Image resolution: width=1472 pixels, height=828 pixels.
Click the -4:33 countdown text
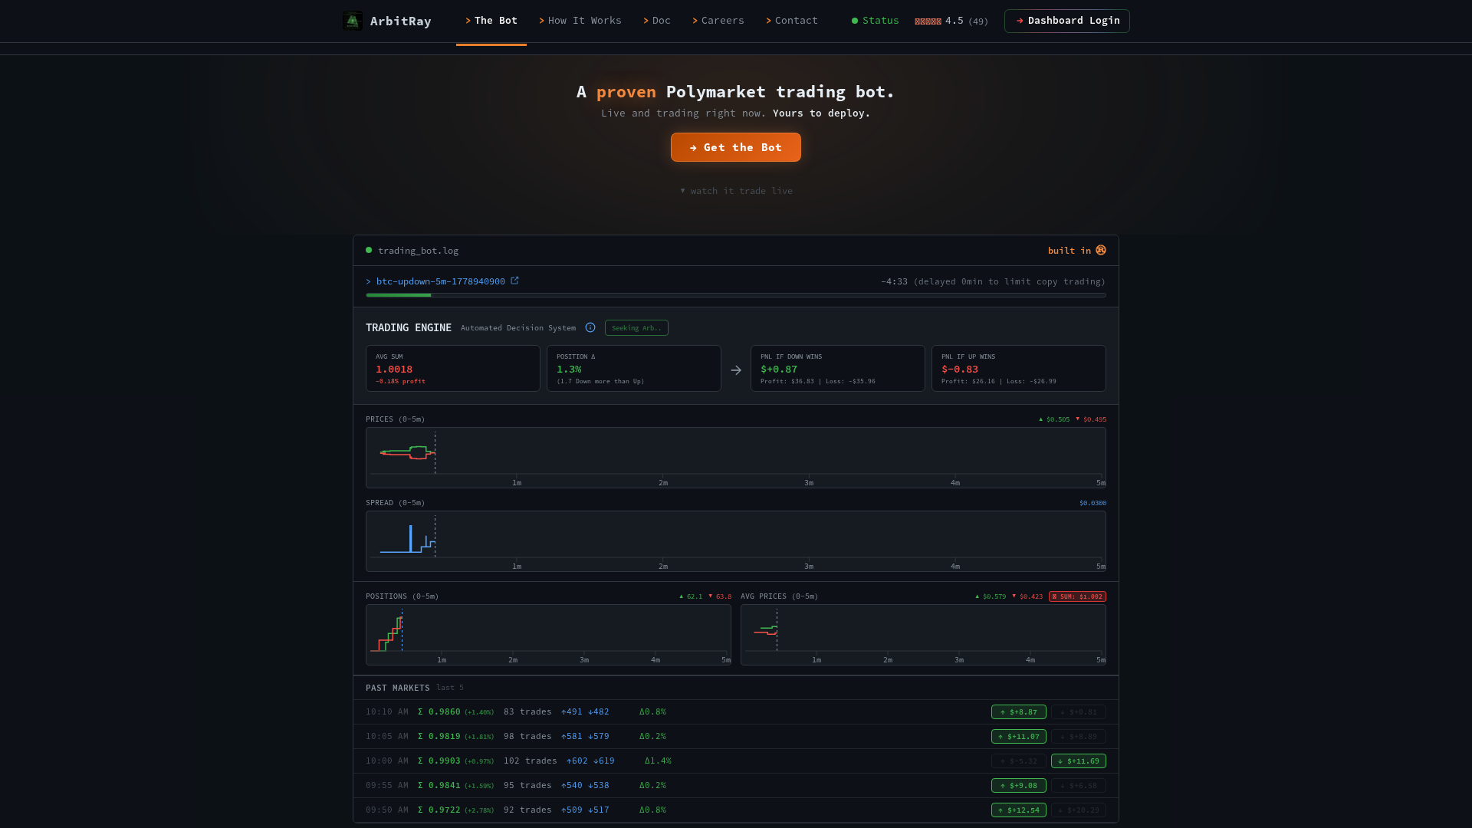pyautogui.click(x=894, y=281)
